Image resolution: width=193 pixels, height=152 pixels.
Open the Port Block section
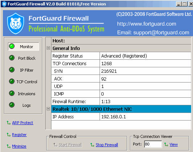(27, 58)
